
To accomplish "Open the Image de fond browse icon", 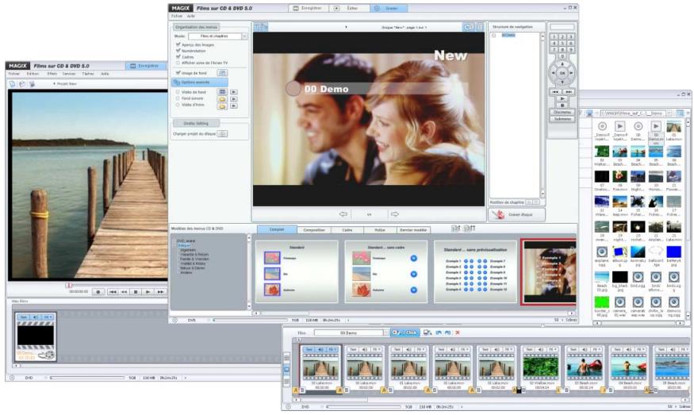I will 222,73.
